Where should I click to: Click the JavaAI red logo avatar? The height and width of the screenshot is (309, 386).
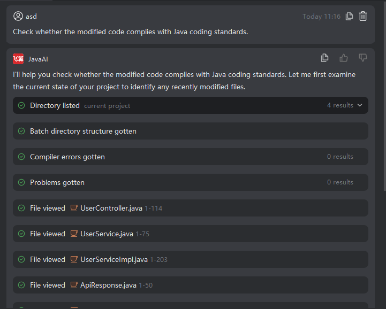click(18, 59)
